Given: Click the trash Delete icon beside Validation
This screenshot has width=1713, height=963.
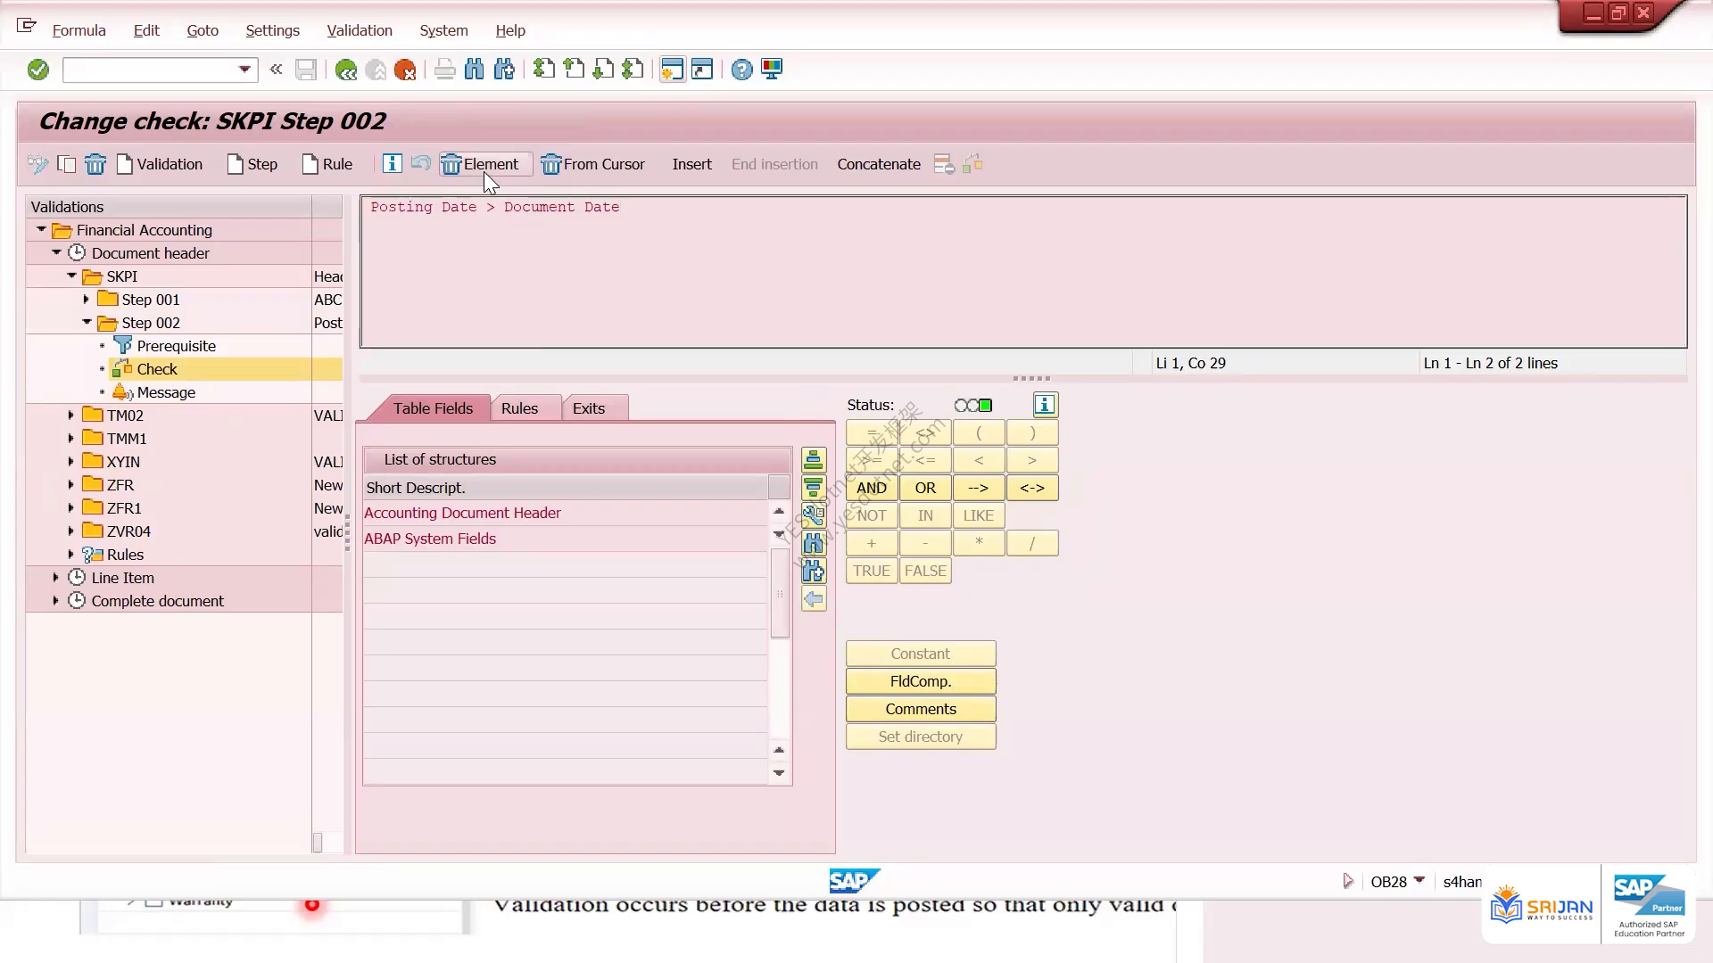Looking at the screenshot, I should point(95,164).
